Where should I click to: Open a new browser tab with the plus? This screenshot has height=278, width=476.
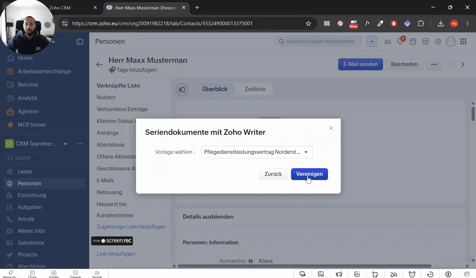[x=197, y=7]
